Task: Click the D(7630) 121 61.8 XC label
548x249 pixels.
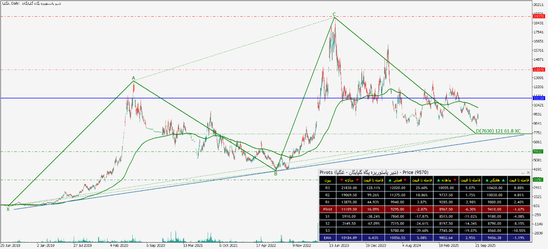Action: (x=498, y=131)
